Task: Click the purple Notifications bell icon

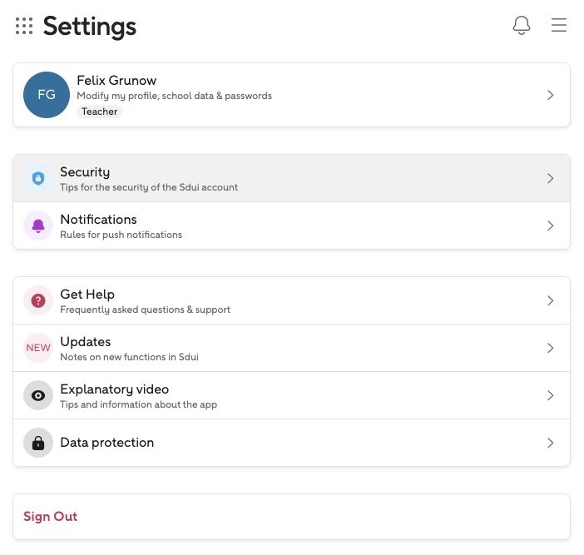Action: [38, 225]
